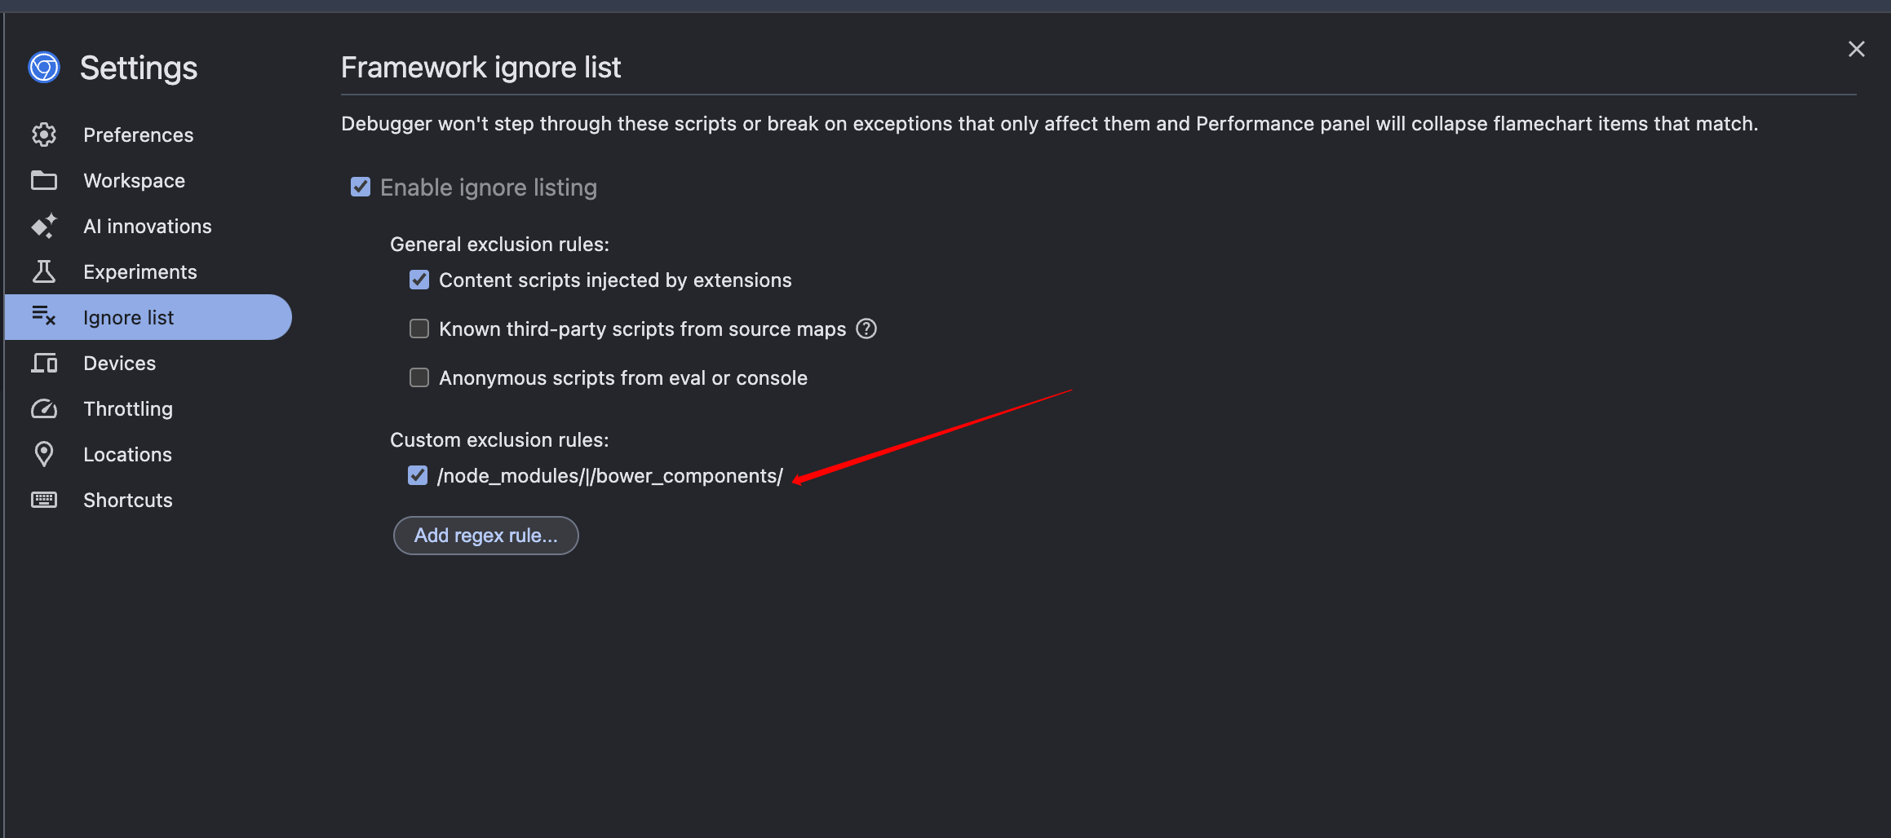Click the Shortcuts keyboard icon

coord(44,500)
